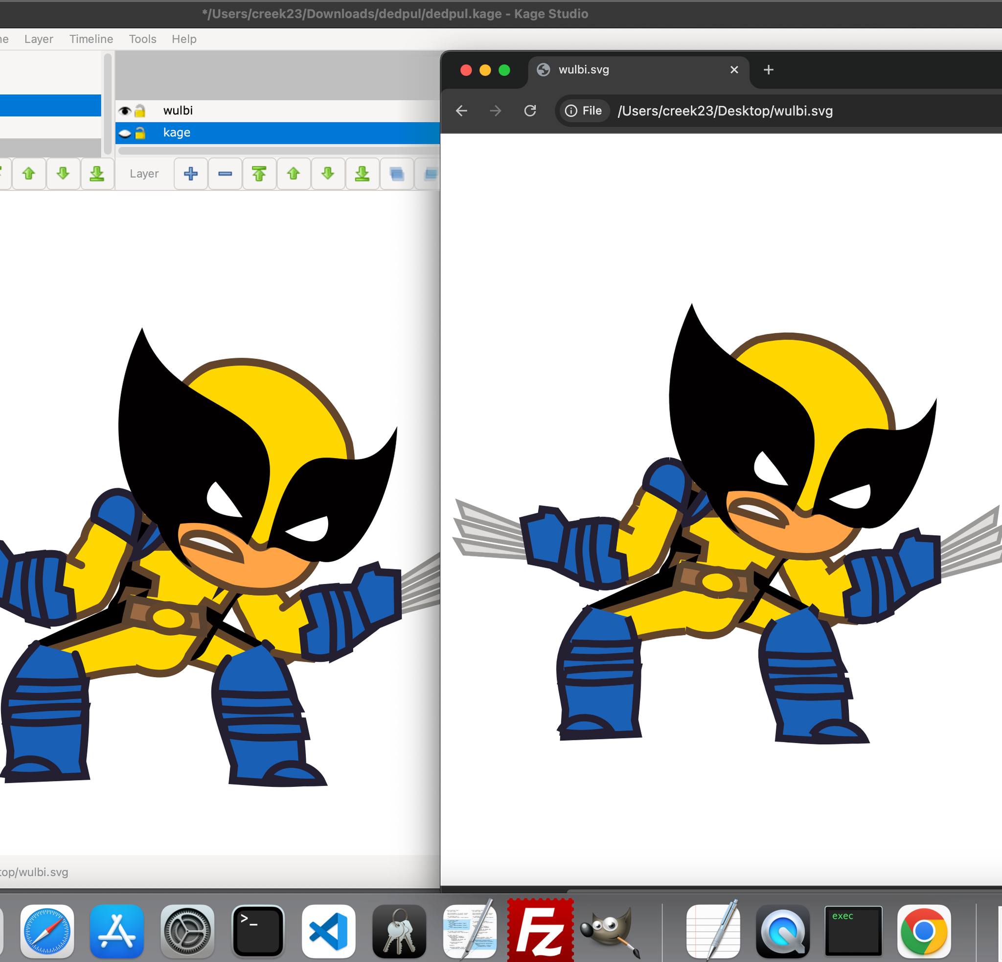Open Safari from the Dock
The height and width of the screenshot is (962, 1002).
tap(47, 931)
